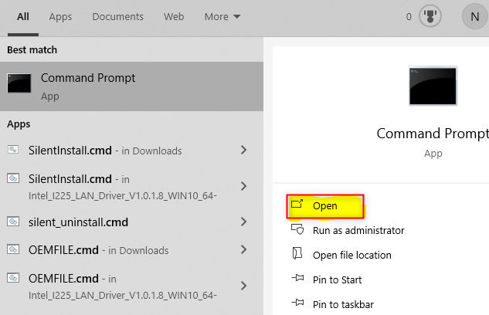Viewport: 489px width, 315px height.
Task: Select Command Prompt best match result
Action: pyautogui.click(x=131, y=86)
